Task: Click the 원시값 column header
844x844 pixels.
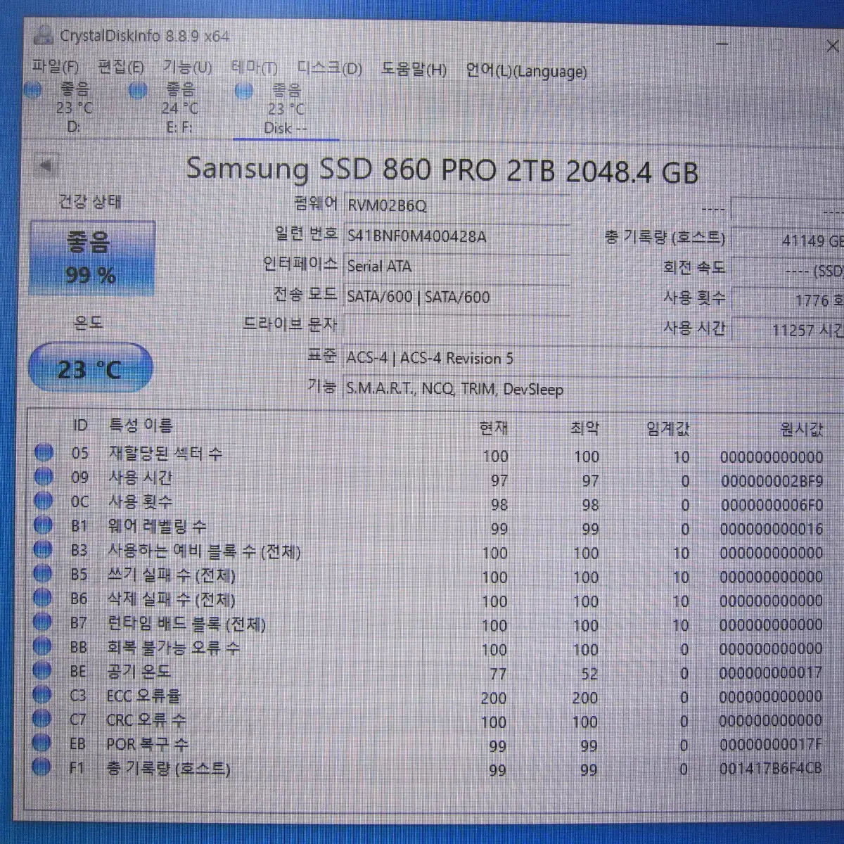Action: coord(801,428)
